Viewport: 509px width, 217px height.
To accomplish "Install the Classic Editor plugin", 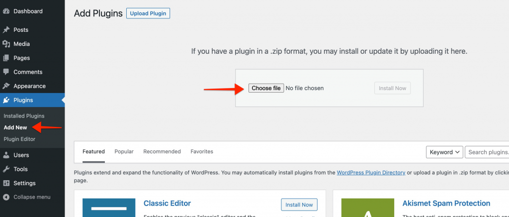I will coord(299,205).
